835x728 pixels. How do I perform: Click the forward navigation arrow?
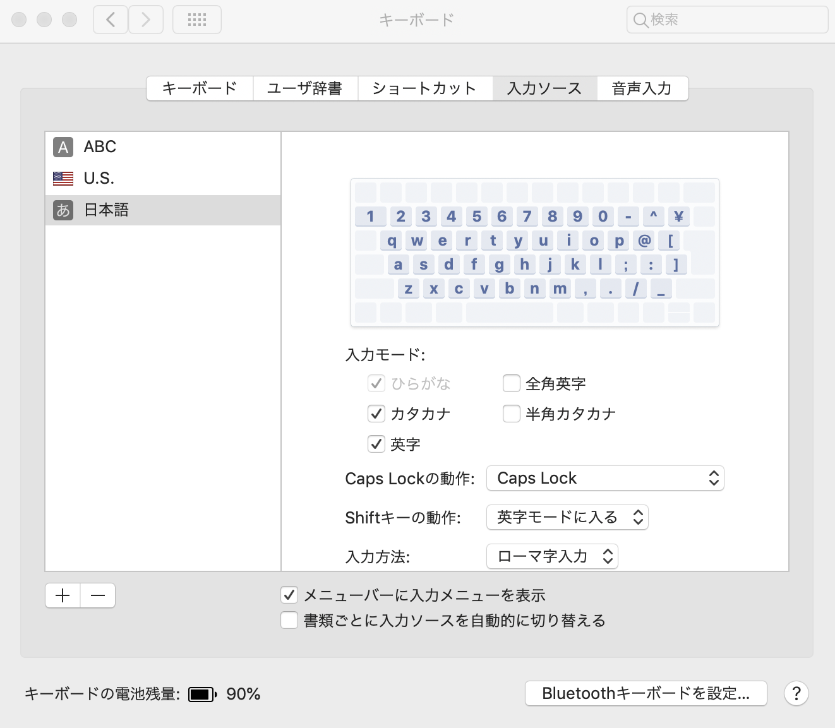146,20
